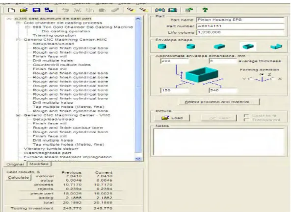This screenshot has height=212, width=291.
Task: Switch to the Modified tab
Action: click(x=39, y=164)
